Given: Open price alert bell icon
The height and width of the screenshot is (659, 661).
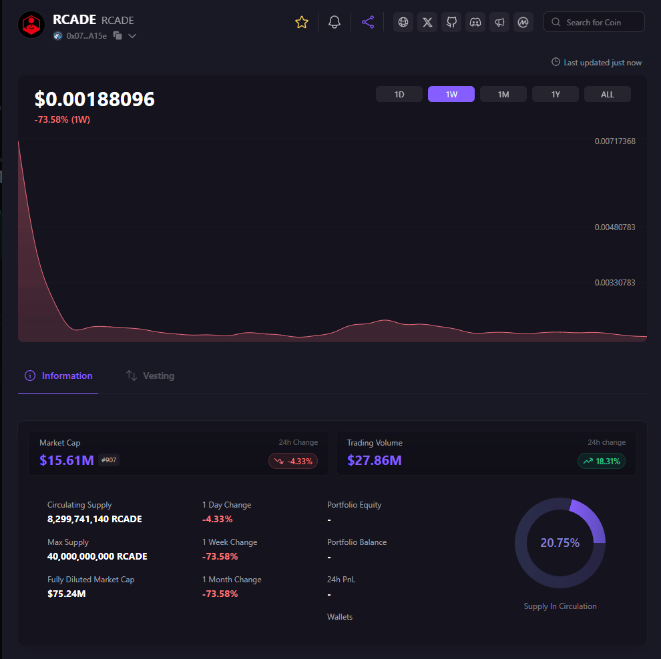Looking at the screenshot, I should point(335,22).
